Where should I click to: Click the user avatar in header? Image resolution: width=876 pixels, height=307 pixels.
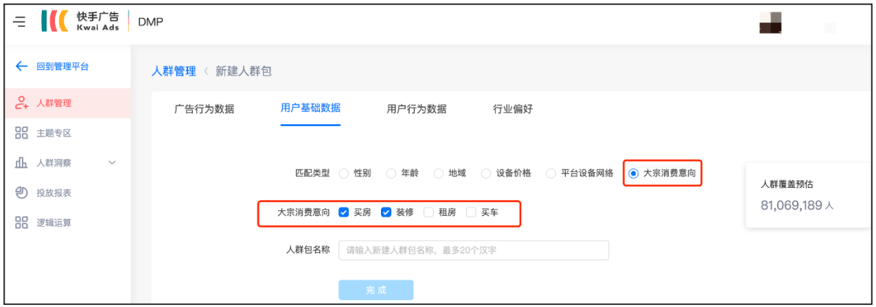(x=770, y=22)
